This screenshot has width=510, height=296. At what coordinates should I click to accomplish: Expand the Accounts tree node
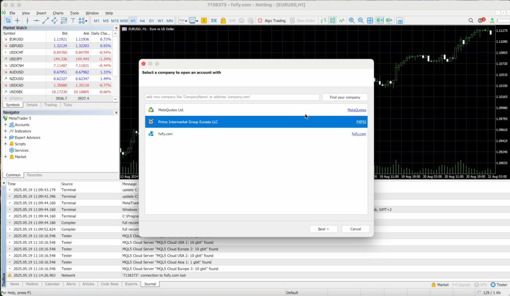[x=5, y=125]
